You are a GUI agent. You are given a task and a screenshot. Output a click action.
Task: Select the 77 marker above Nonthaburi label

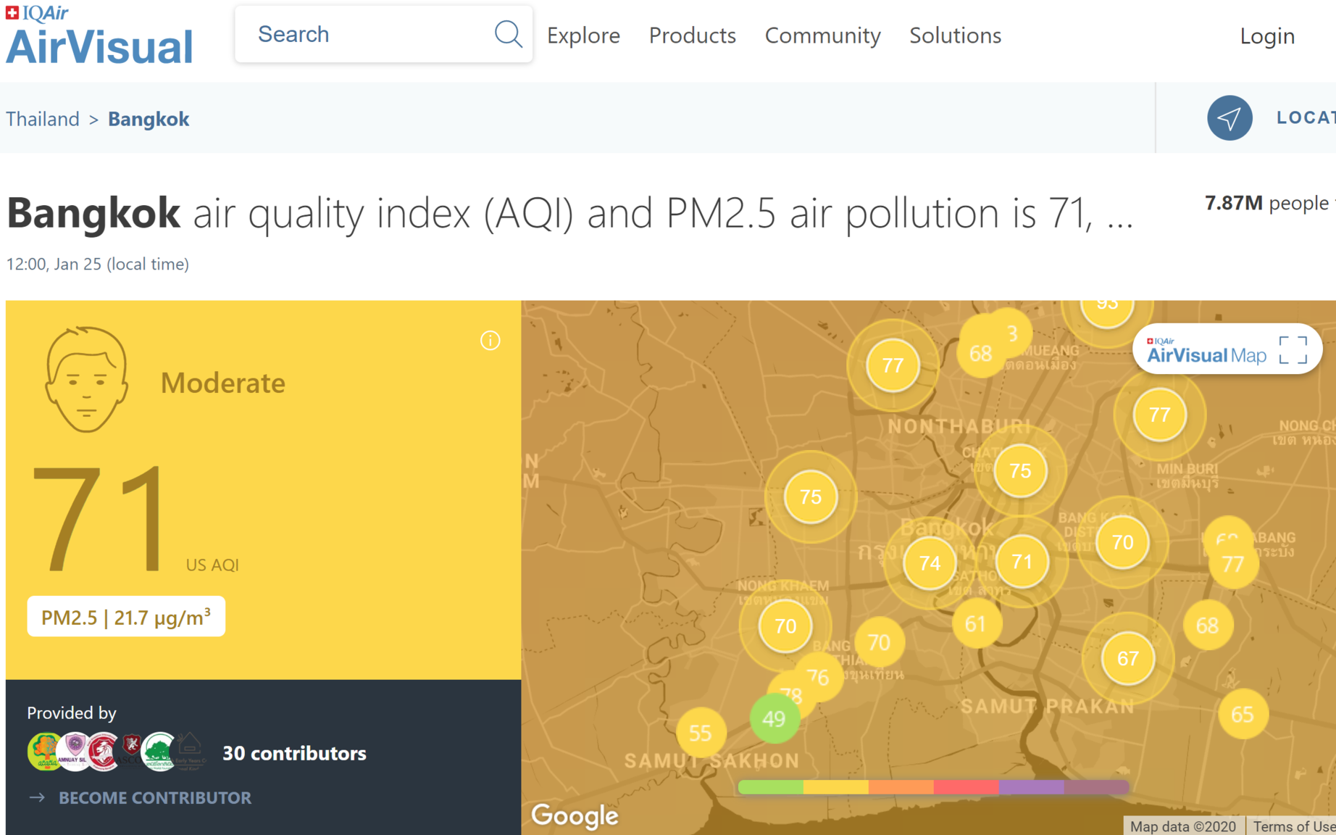[893, 365]
